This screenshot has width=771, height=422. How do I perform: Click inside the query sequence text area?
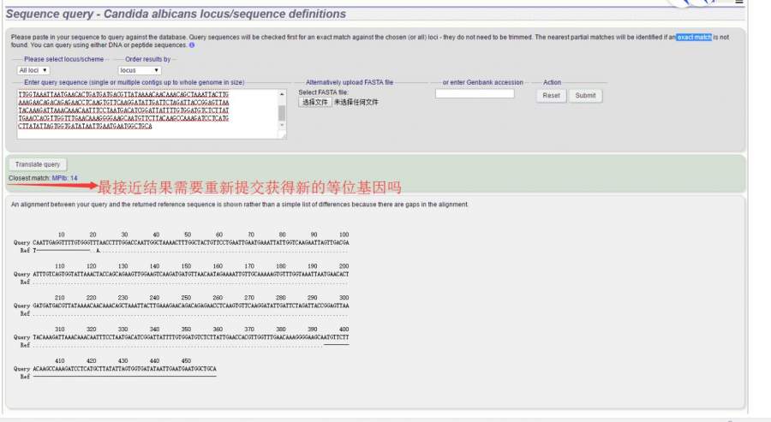pos(147,114)
